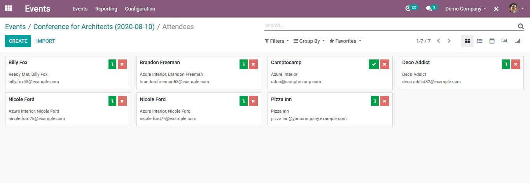The image size is (530, 183).
Task: Open the Configuration menu
Action: click(140, 9)
